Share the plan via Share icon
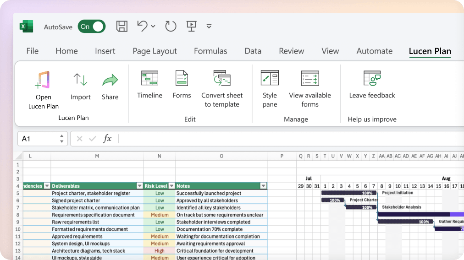The width and height of the screenshot is (464, 260). [x=110, y=80]
